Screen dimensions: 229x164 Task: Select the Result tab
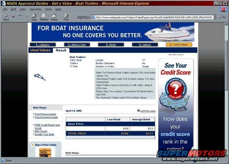click(x=61, y=50)
